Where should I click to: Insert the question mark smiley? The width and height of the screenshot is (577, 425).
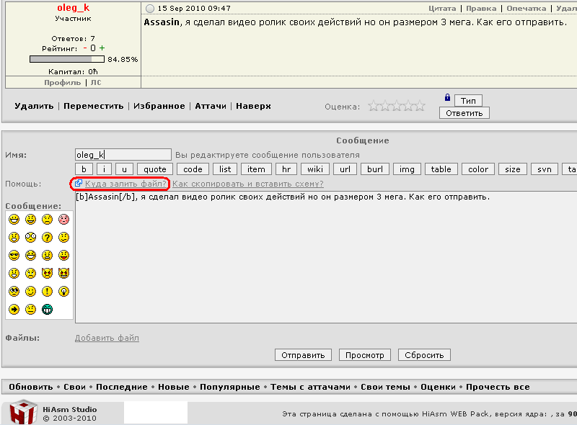[47, 237]
